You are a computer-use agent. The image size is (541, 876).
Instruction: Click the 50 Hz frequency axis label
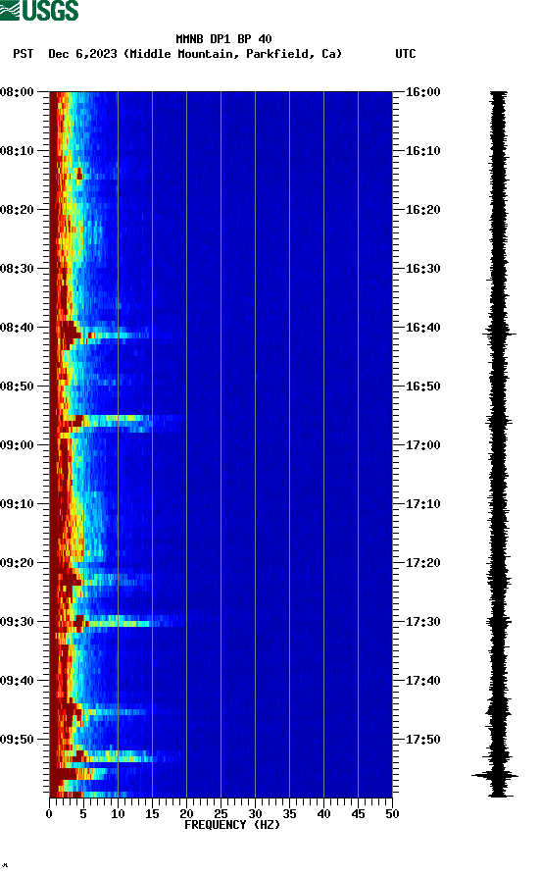click(392, 814)
